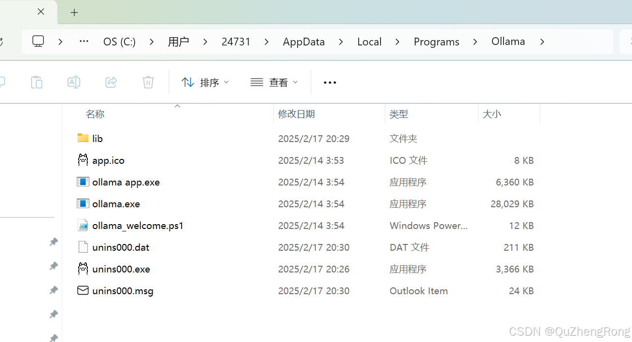This screenshot has width=632, height=342.
Task: Select the ollama_welcome.ps1 file name
Action: click(138, 226)
